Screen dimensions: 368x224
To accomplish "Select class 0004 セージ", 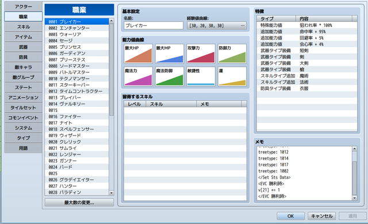I will tap(76, 41).
